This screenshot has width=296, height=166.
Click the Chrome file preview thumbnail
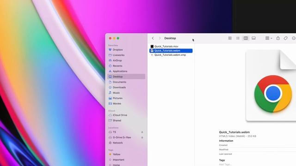tap(271, 85)
